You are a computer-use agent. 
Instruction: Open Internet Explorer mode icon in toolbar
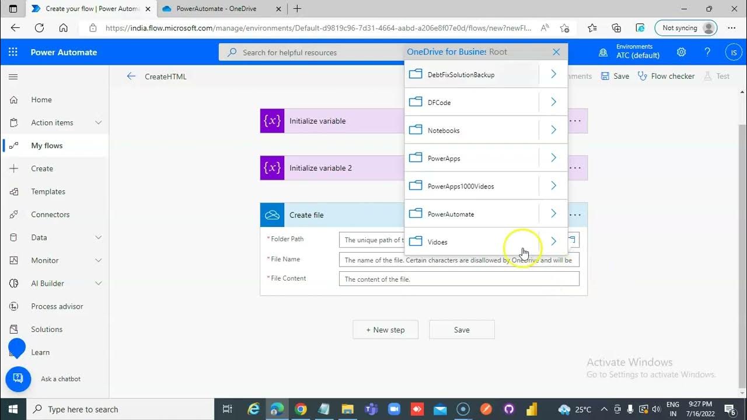(x=640, y=27)
